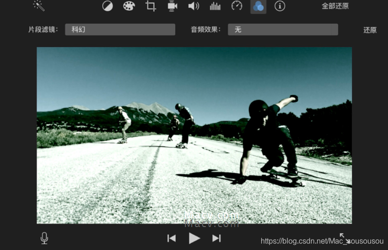The width and height of the screenshot is (388, 250).
Task: Skip to the next clip
Action: tap(217, 238)
